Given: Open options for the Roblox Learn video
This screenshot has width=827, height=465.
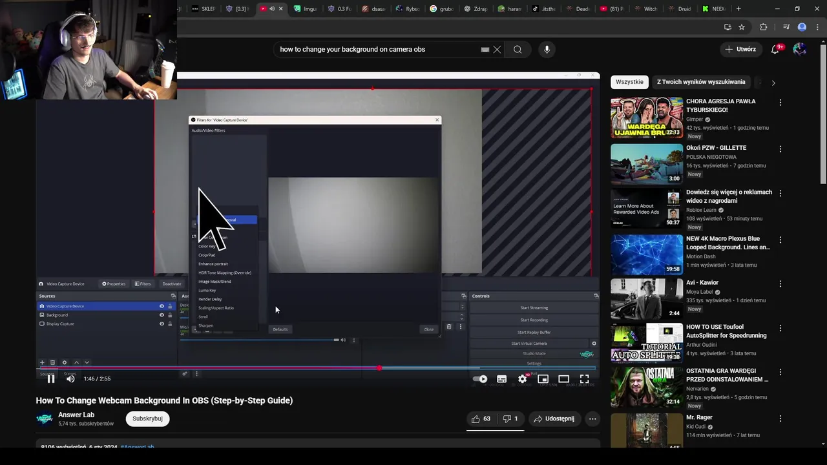Looking at the screenshot, I should coord(780,193).
